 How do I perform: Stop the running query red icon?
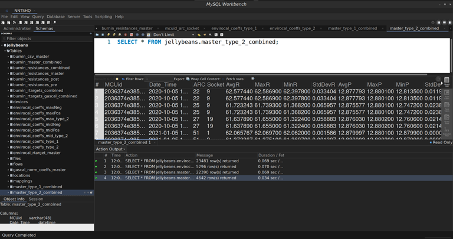126,35
